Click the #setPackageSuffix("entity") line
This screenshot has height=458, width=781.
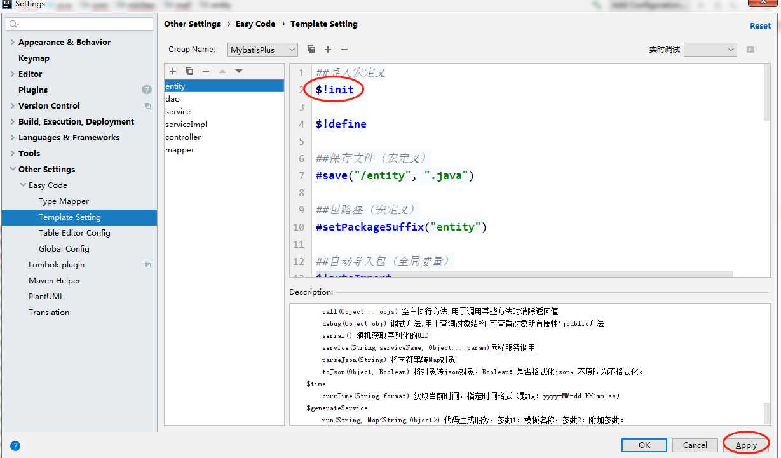(x=401, y=227)
